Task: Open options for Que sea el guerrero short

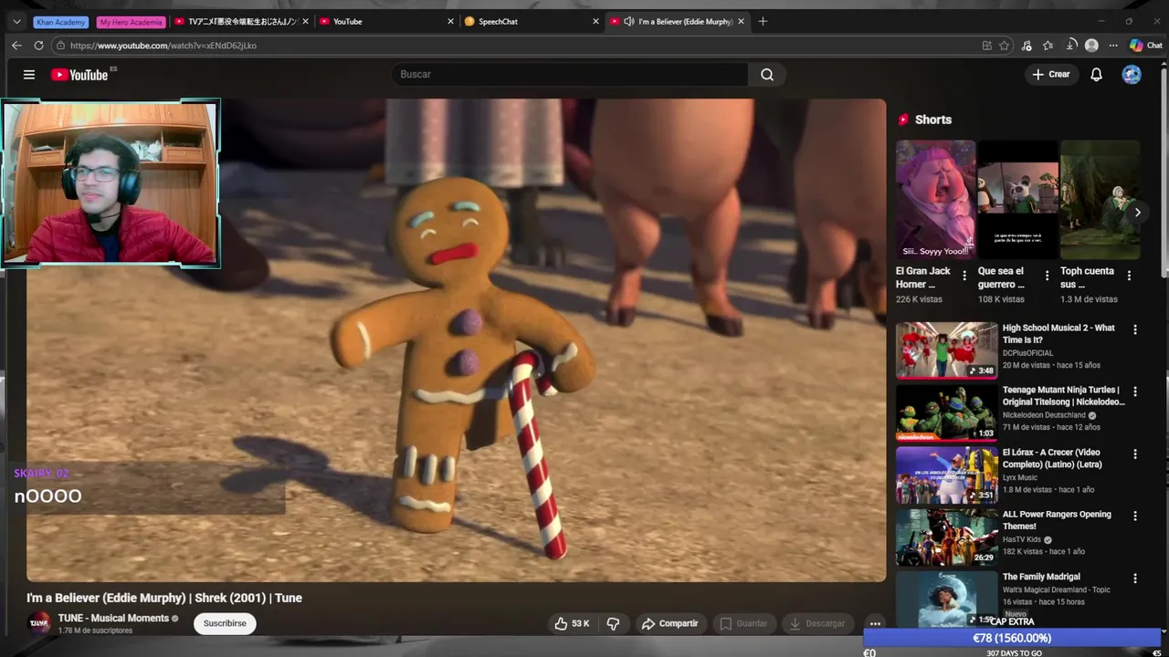Action: (1047, 276)
